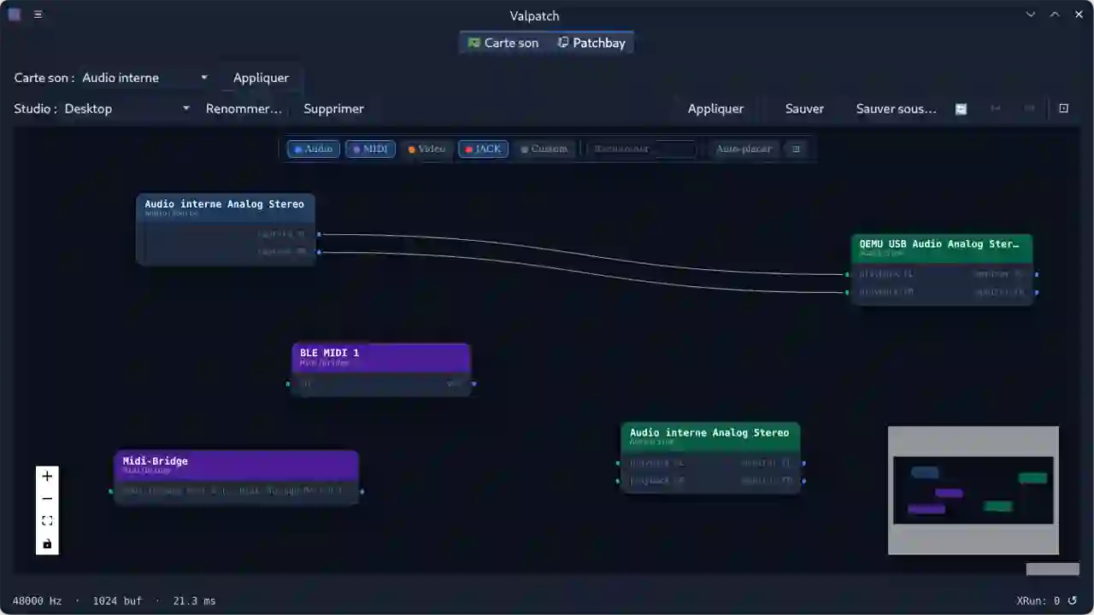Open the hamburger menu in the title bar

pyautogui.click(x=38, y=15)
